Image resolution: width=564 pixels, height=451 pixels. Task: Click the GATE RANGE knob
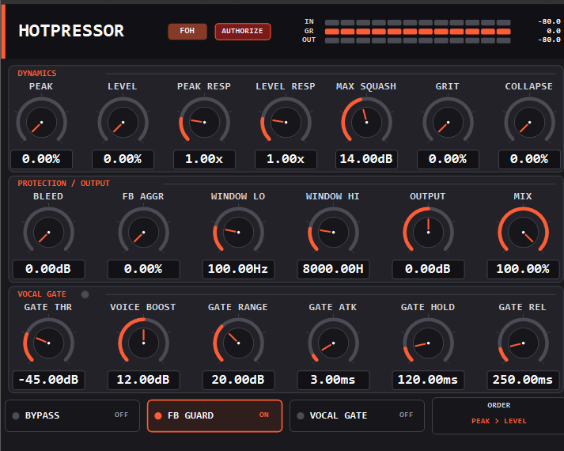pos(238,343)
